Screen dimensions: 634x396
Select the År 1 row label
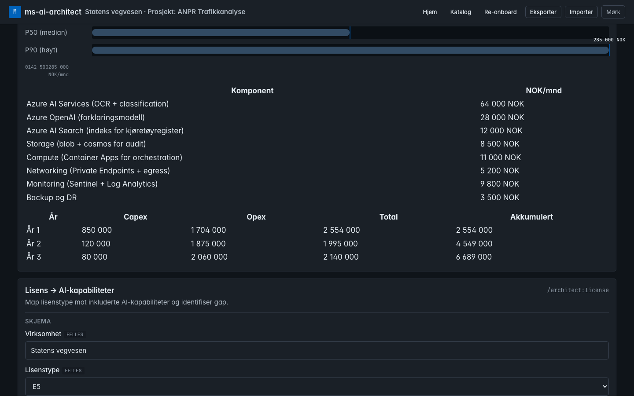(33, 230)
